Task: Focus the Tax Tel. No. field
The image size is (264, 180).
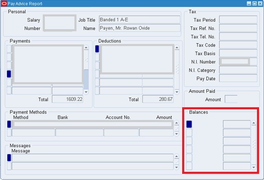Action: 238,37
